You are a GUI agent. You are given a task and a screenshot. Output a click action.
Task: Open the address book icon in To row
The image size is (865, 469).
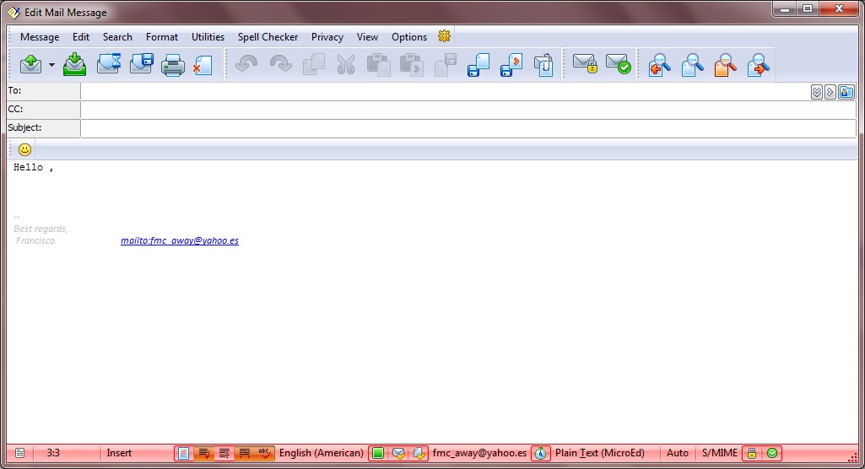(x=846, y=92)
